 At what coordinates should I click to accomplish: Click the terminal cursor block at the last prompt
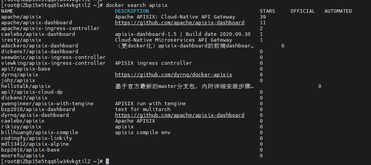107,161
